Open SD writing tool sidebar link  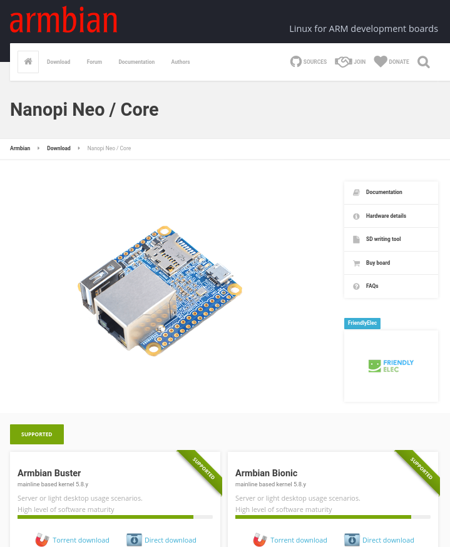pos(391,239)
